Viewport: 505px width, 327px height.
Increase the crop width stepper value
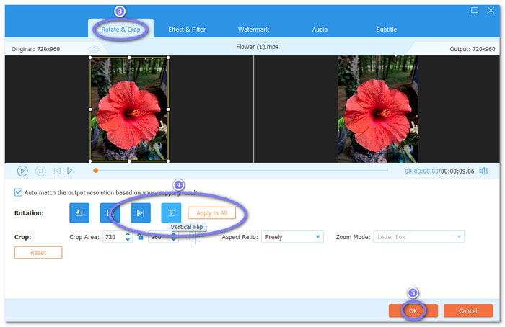click(128, 234)
